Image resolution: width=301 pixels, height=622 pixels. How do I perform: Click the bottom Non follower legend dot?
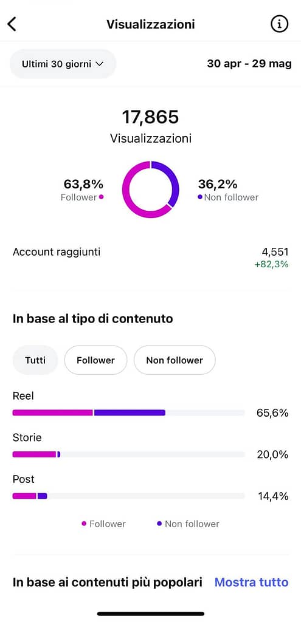[x=159, y=524]
